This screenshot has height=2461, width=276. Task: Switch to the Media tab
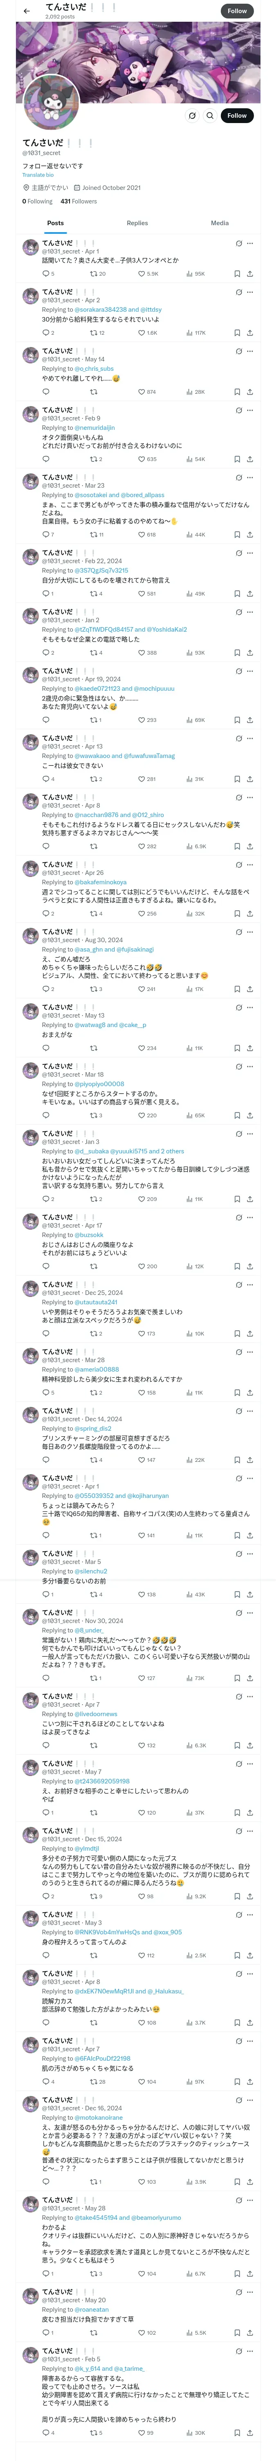[x=220, y=223]
